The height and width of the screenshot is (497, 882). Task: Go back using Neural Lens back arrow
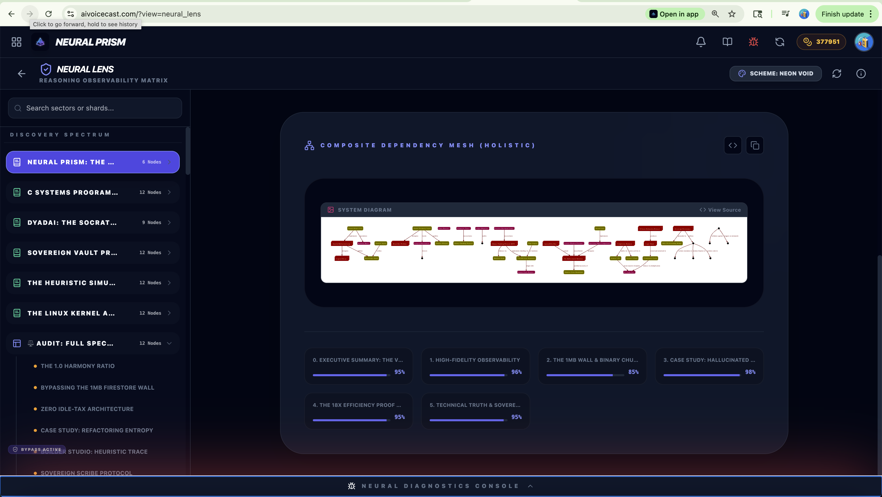click(x=22, y=73)
